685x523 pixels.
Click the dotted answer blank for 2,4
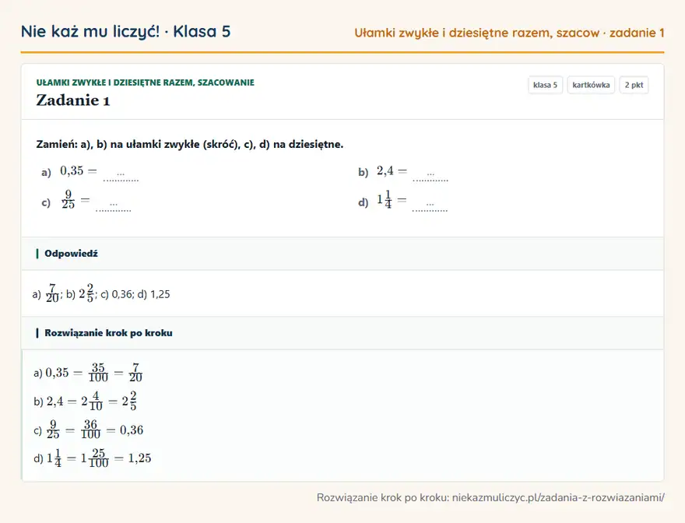click(430, 176)
